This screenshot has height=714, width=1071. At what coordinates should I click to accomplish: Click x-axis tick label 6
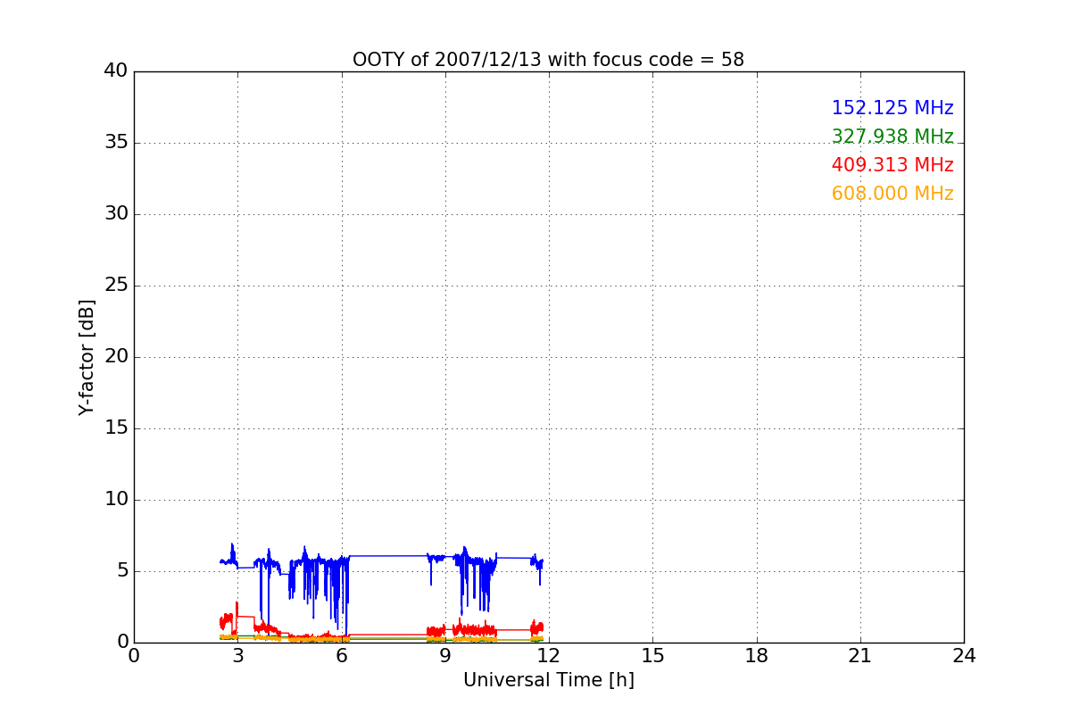(x=342, y=656)
